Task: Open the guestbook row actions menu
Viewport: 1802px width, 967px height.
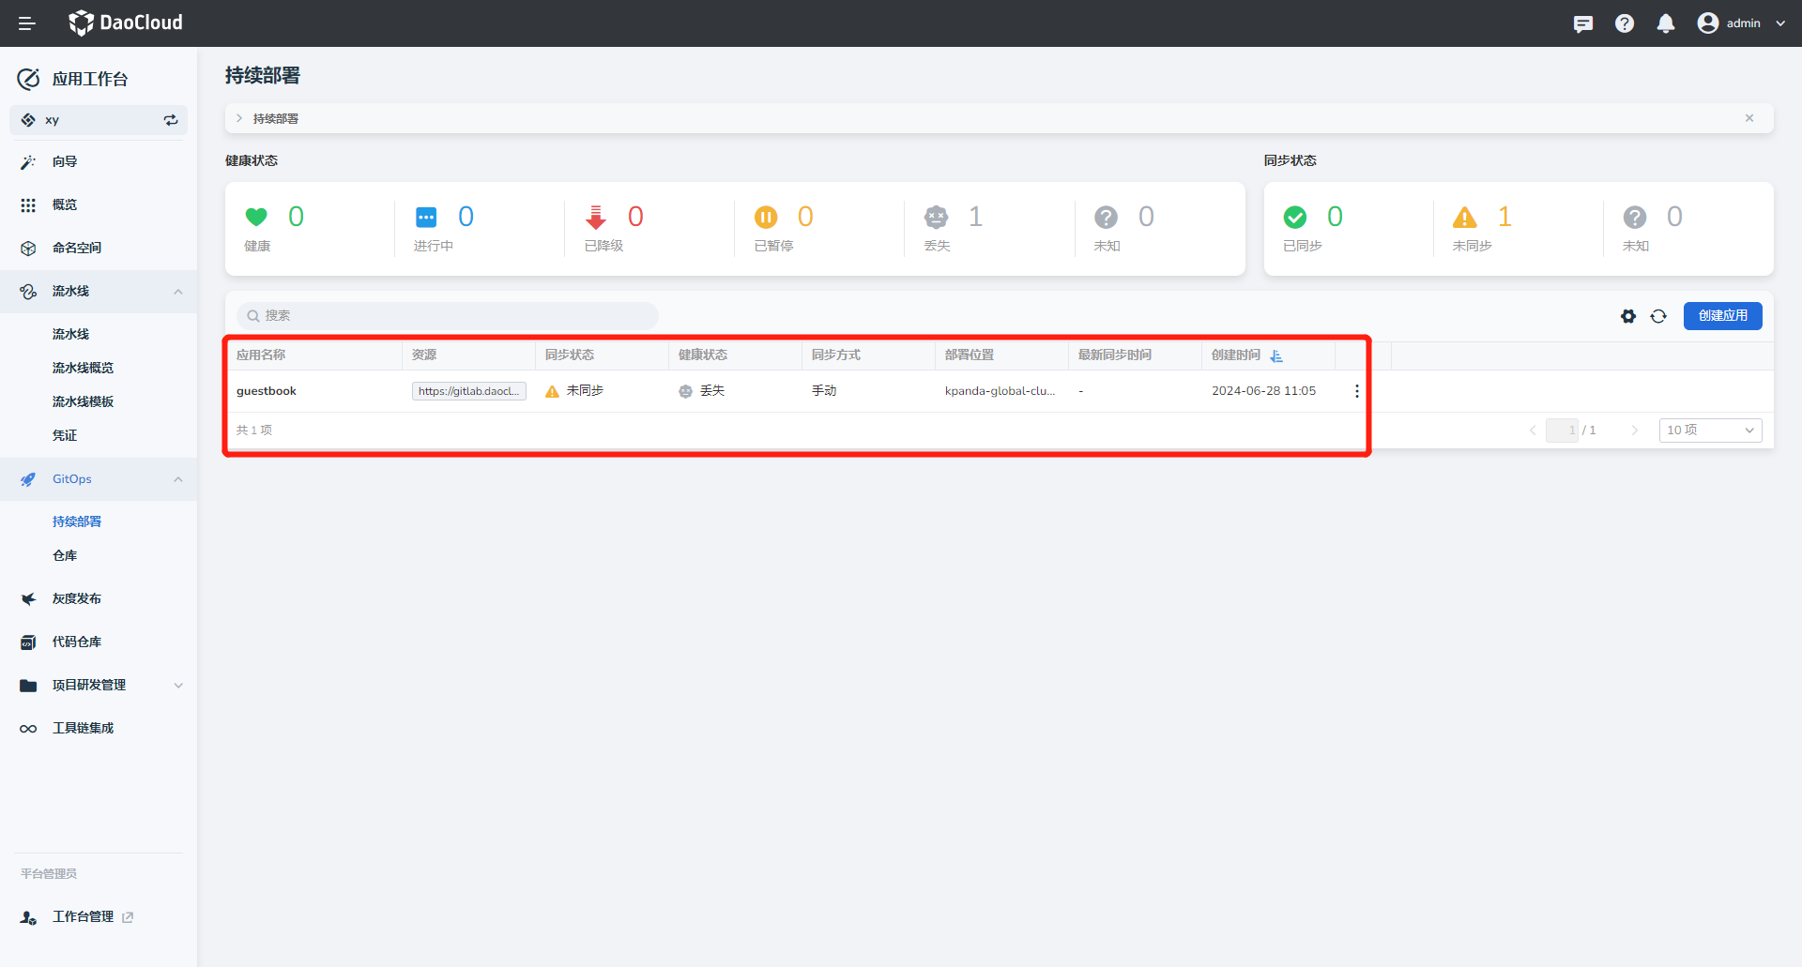Action: point(1356,391)
